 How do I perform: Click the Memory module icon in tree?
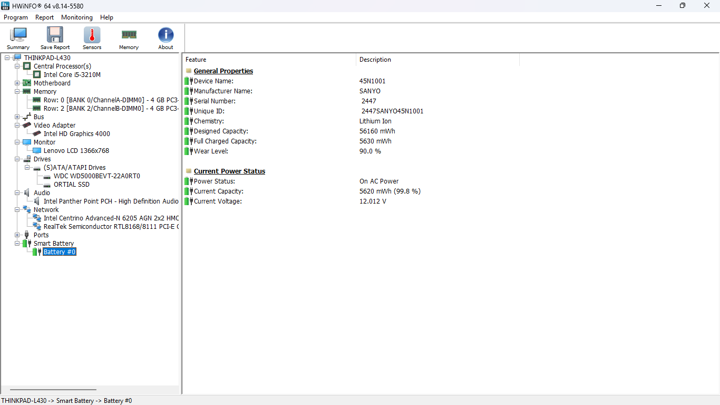[27, 91]
